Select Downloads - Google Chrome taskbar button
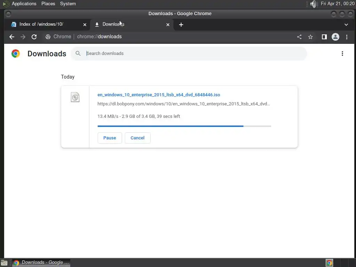Viewport: 356px width, 267px height. pos(41,263)
